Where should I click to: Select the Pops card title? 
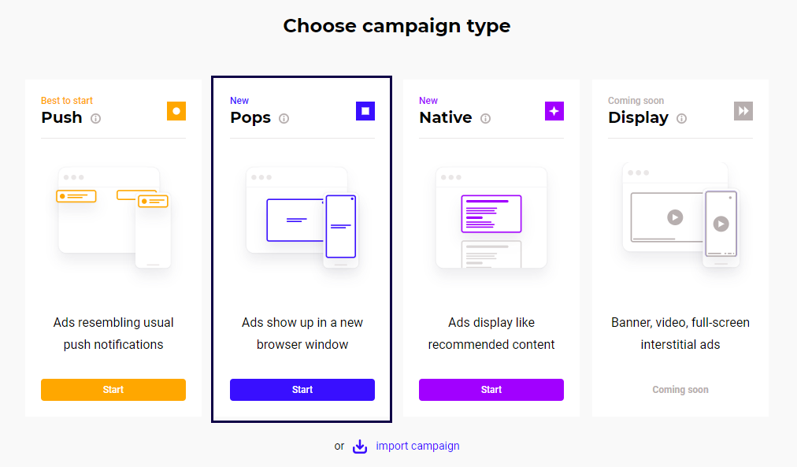[250, 117]
